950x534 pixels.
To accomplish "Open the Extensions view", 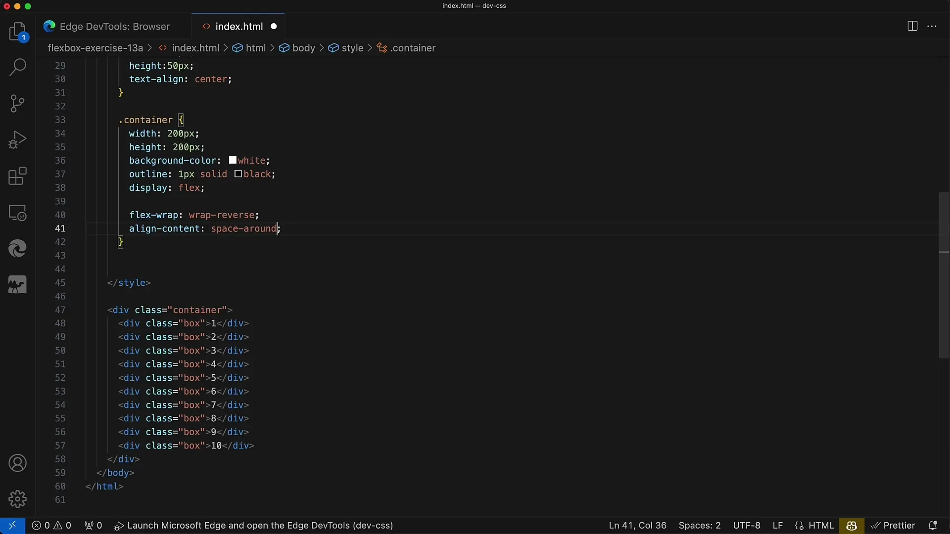I will (x=18, y=176).
